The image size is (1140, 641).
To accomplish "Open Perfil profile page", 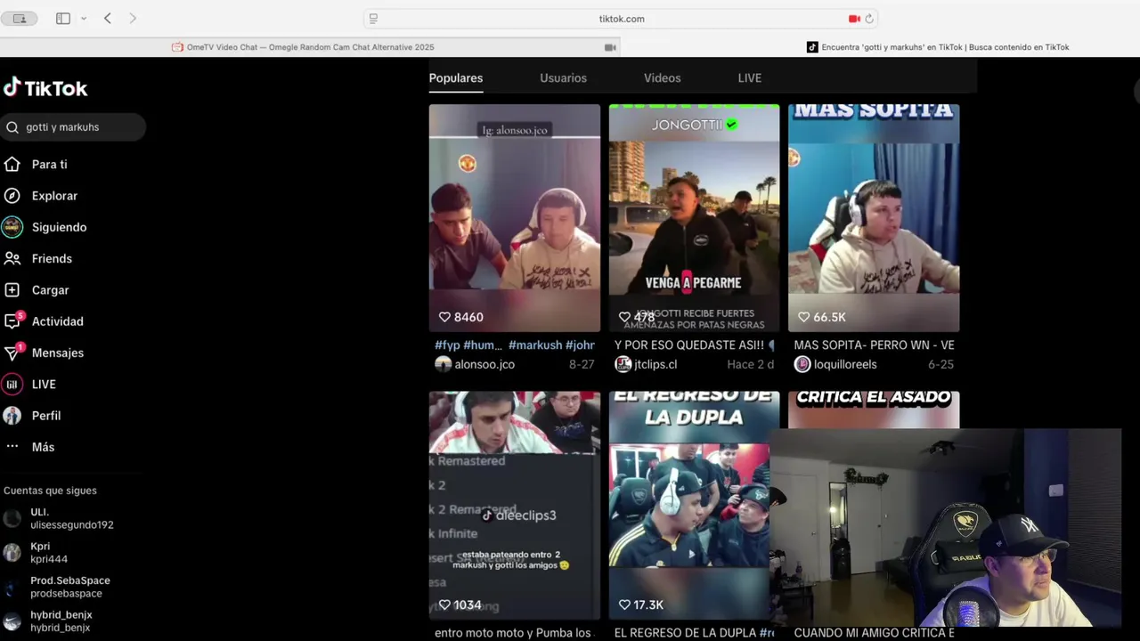I will click(46, 416).
